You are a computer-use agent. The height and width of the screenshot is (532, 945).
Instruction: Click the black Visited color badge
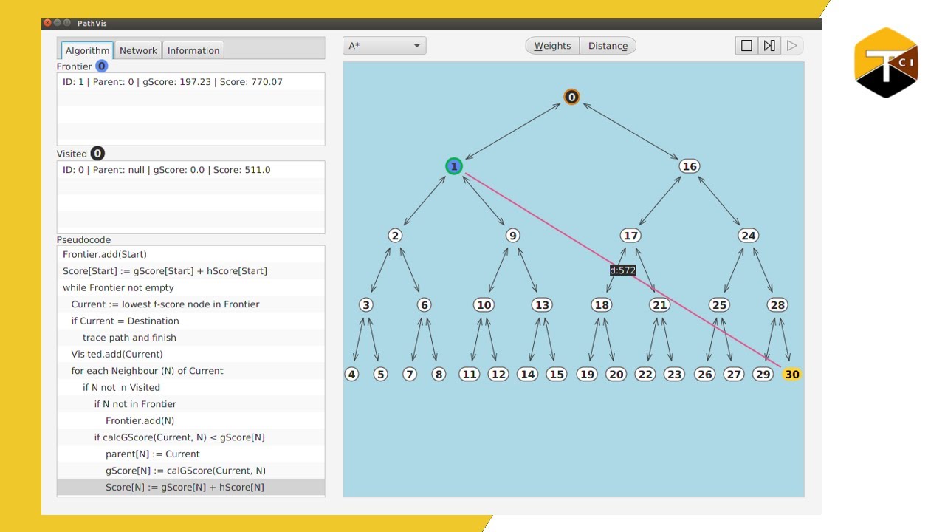pyautogui.click(x=97, y=154)
